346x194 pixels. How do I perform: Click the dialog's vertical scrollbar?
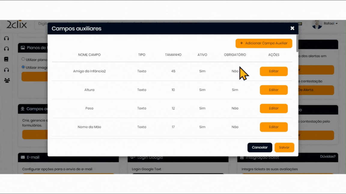point(297,44)
